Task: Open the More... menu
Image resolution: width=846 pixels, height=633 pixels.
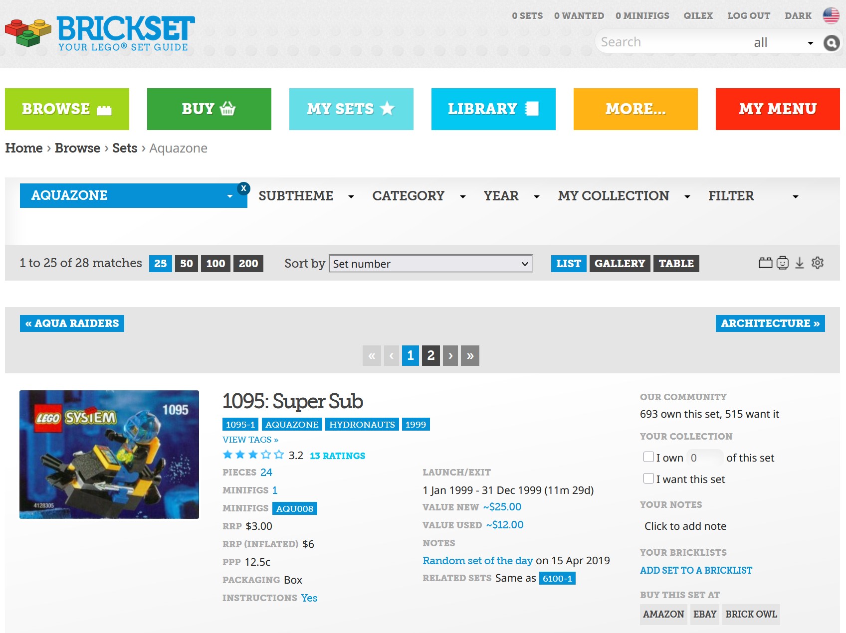Action: (x=635, y=109)
